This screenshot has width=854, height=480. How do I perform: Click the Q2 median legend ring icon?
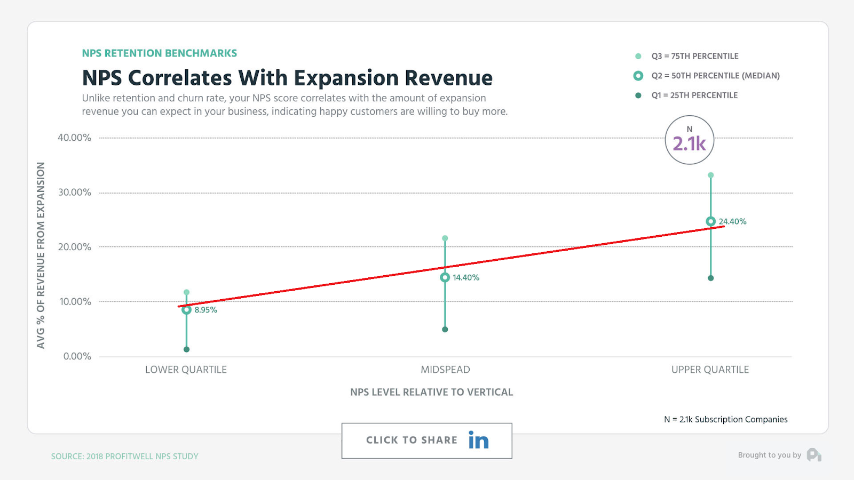638,76
